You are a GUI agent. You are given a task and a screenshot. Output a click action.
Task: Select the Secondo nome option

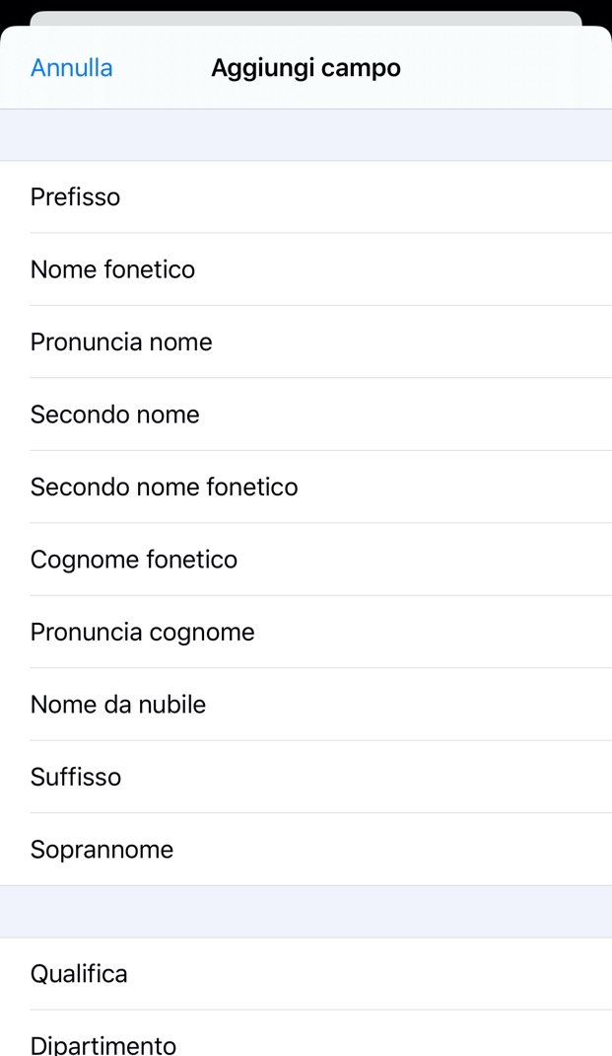pos(115,415)
